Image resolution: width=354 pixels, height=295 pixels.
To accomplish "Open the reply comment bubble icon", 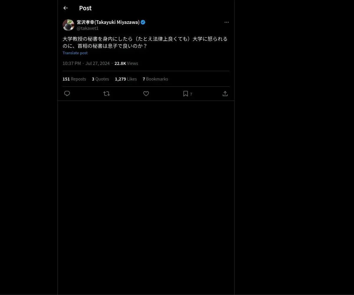I will [67, 94].
